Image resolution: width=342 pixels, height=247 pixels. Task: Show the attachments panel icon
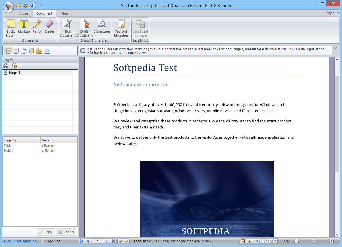point(32,51)
